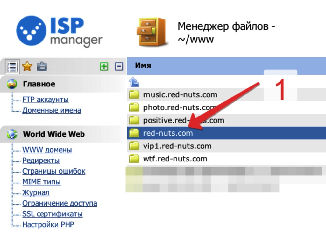This screenshot has width=326, height=232.
Task: Click folder icon of music.red-nuts.com
Action: click(134, 95)
